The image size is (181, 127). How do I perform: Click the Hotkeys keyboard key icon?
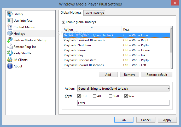tap(10, 34)
